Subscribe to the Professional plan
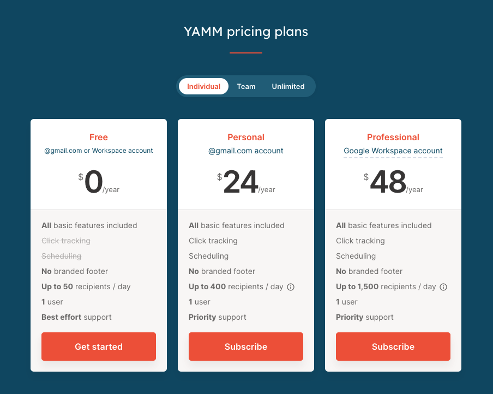The height and width of the screenshot is (394, 493). click(x=393, y=347)
